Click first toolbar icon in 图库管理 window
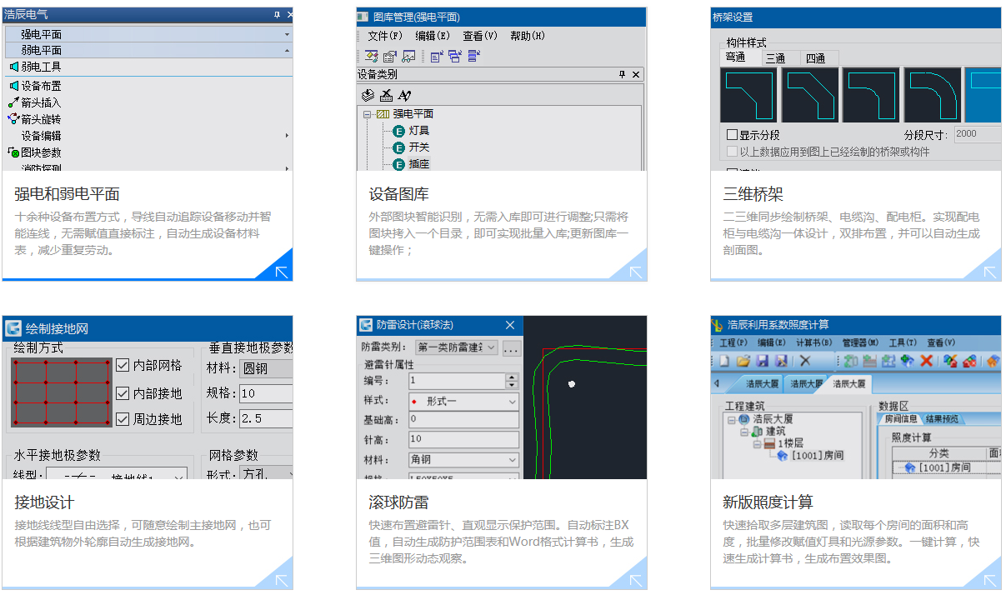The width and height of the screenshot is (1006, 595). tap(372, 57)
